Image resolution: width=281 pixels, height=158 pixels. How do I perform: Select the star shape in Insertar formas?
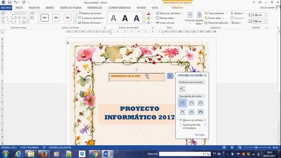pyautogui.click(x=24, y=22)
